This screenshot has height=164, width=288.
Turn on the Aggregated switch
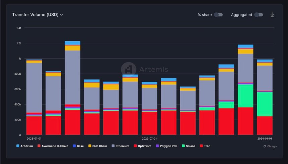[x=258, y=15]
